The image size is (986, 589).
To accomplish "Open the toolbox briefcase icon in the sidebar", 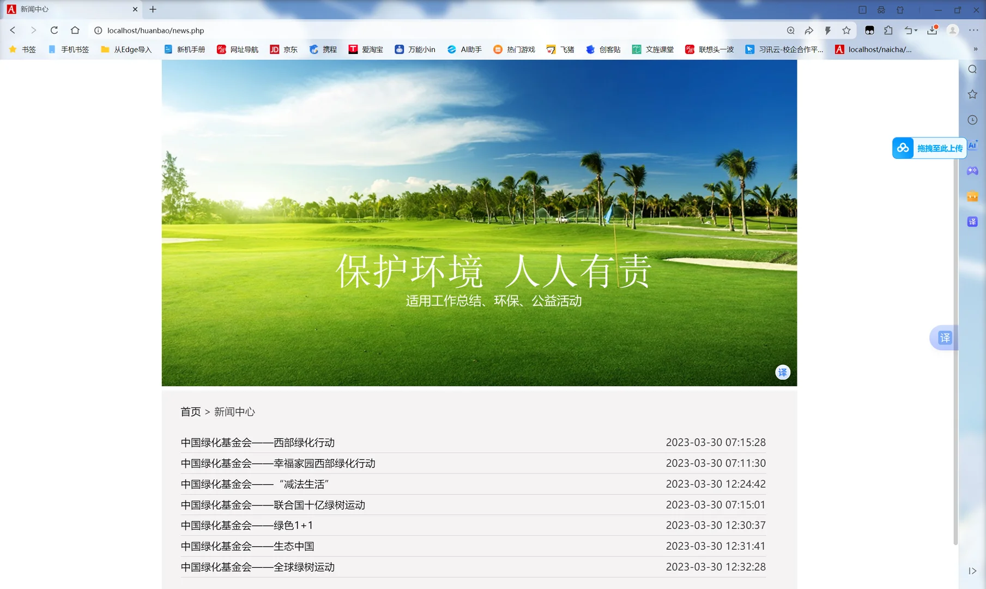I will point(972,196).
